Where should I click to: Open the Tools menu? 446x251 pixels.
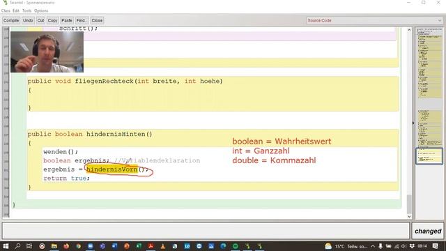coord(26,11)
